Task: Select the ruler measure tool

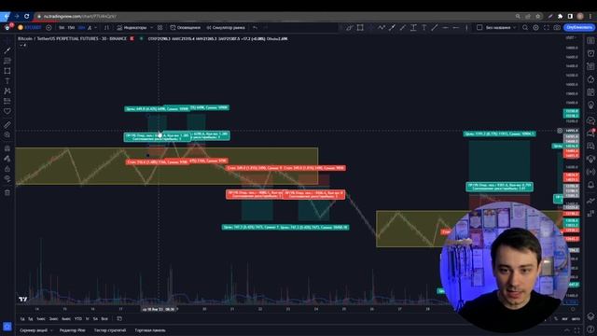Action: tap(7, 124)
